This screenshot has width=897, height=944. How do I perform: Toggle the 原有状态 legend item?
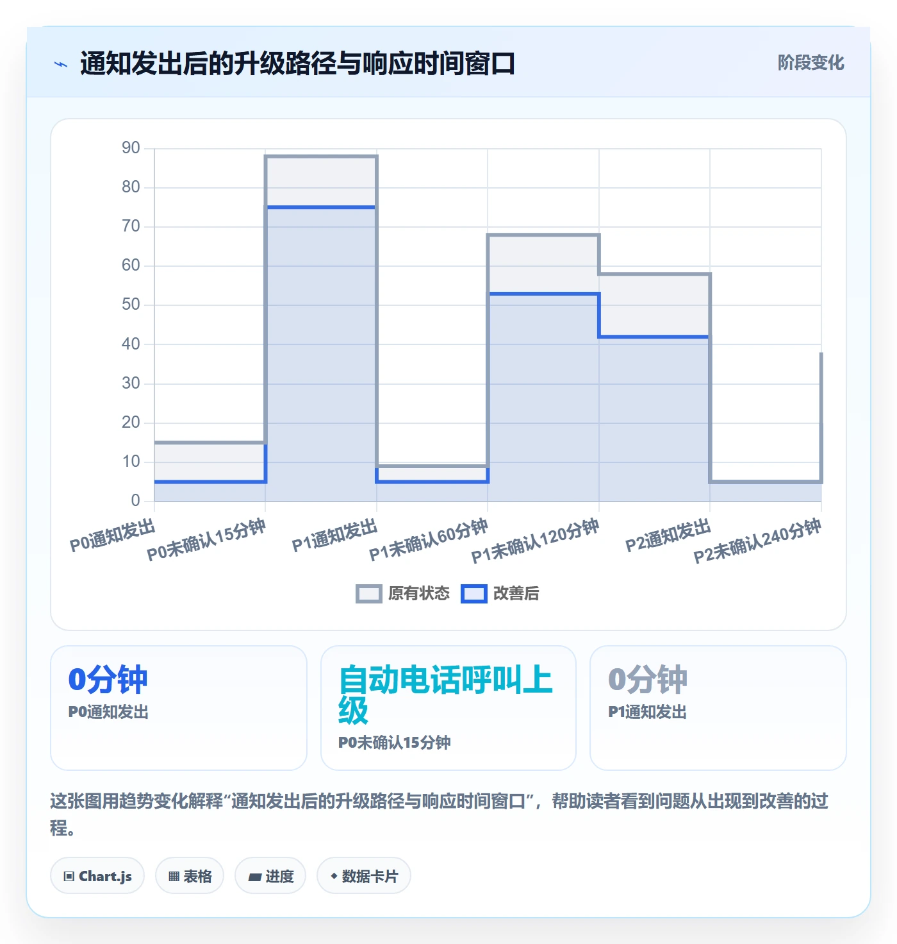(403, 593)
